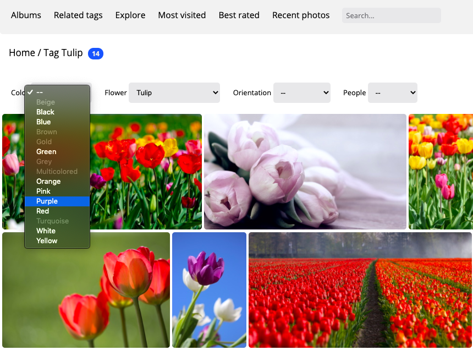Viewport: 473px width, 350px height.
Task: Choose Yellow in the Color list
Action: tap(57, 241)
